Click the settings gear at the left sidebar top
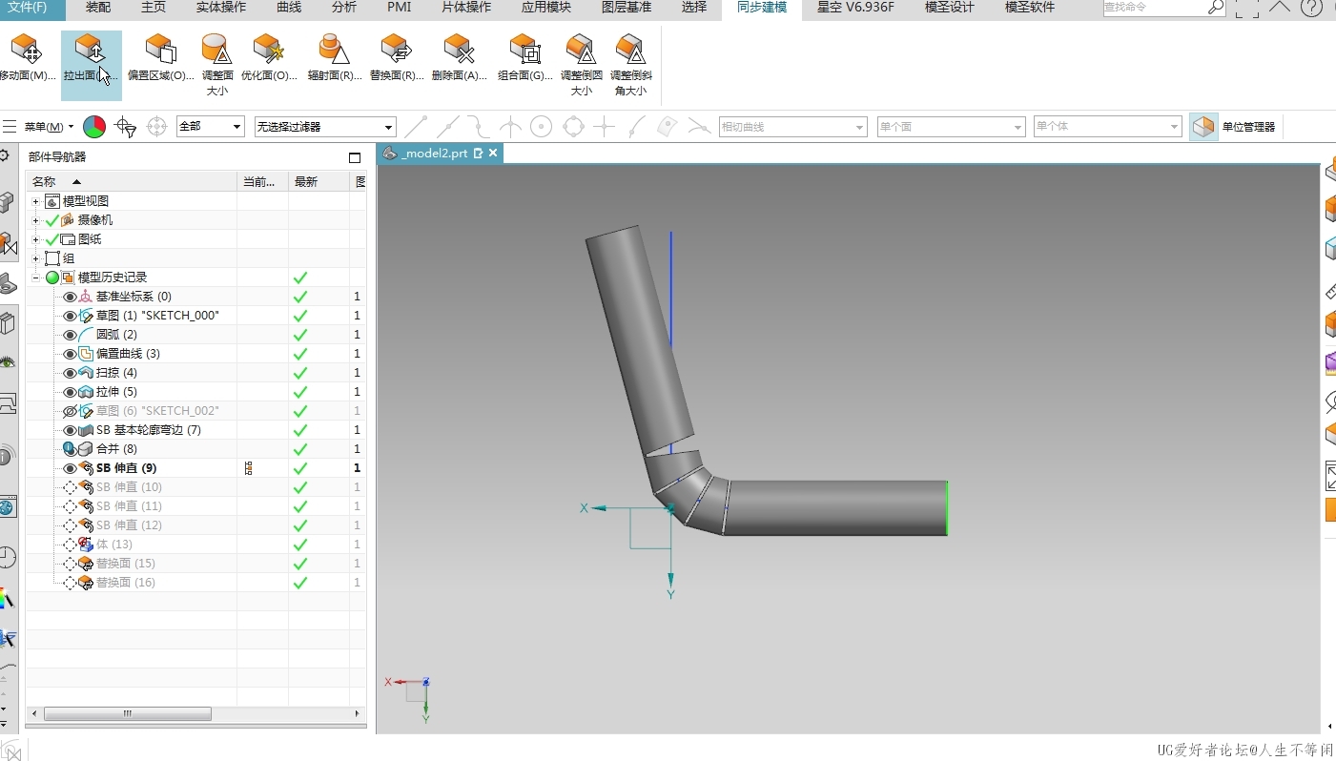This screenshot has width=1336, height=761. [x=5, y=155]
